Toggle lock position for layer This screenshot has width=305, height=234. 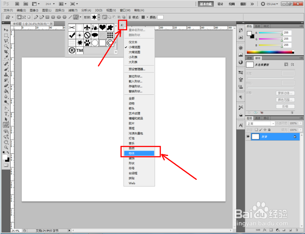[265, 129]
